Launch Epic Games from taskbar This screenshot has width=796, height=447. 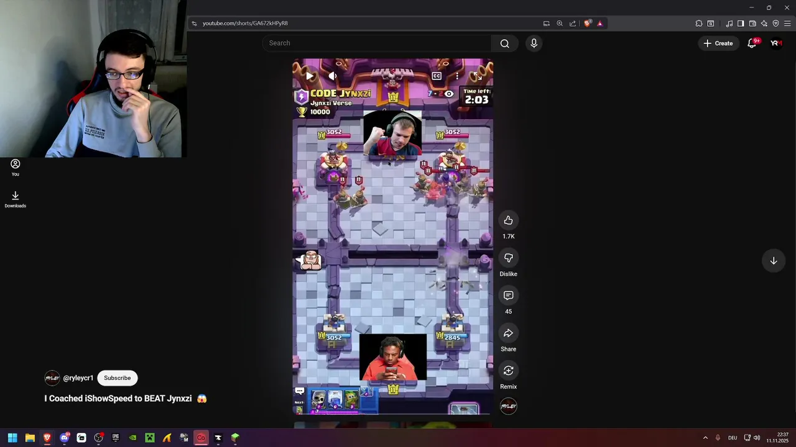click(x=116, y=438)
